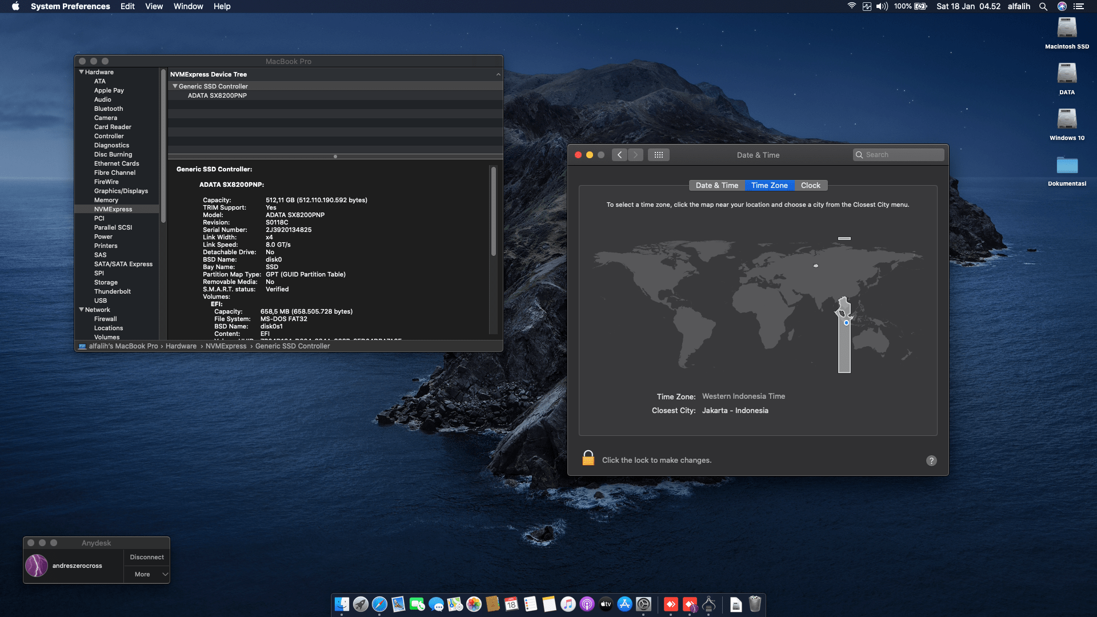The image size is (1097, 617).
Task: Click the Wi-Fi status icon in menu bar
Action: [x=851, y=6]
